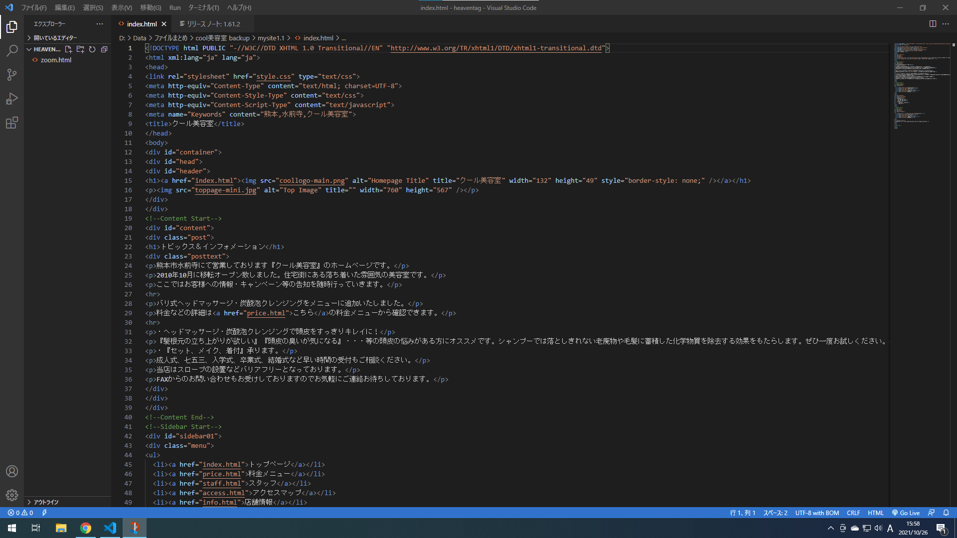957x538 pixels.
Task: Click Go Live in status bar
Action: point(906,513)
